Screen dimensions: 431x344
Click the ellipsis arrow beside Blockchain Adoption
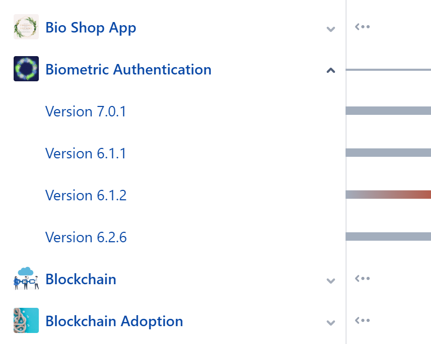pyautogui.click(x=362, y=320)
